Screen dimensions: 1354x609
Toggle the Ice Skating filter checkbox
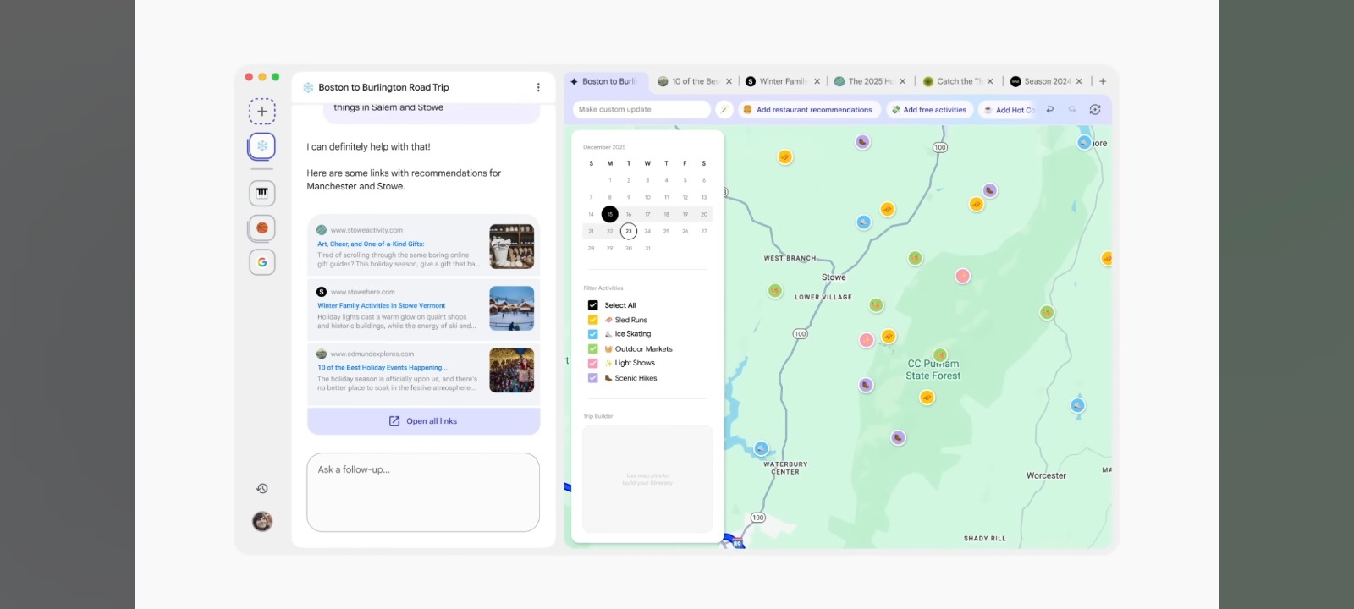point(592,334)
